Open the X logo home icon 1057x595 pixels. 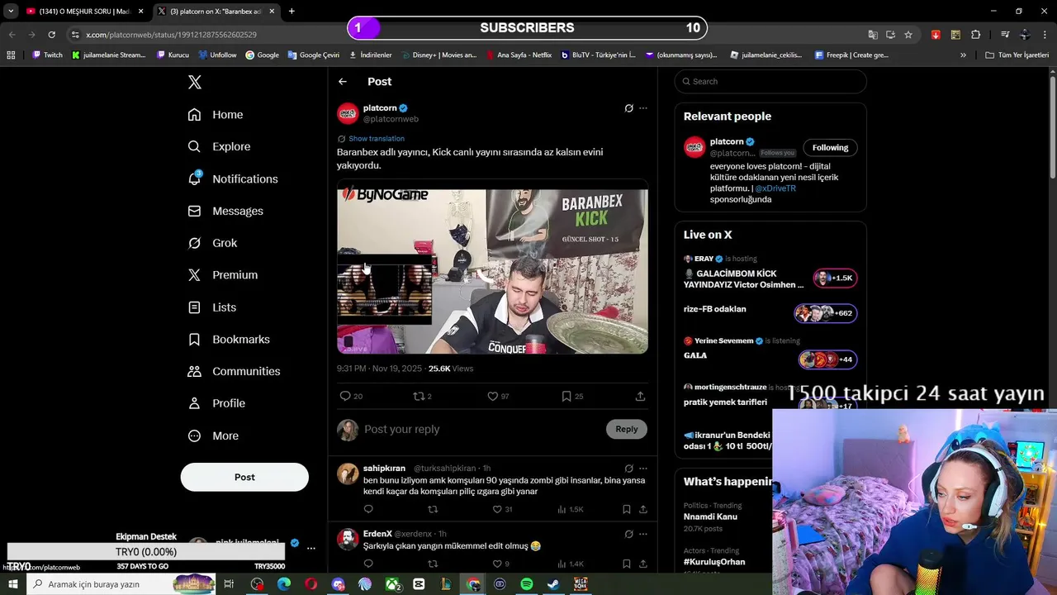[194, 82]
